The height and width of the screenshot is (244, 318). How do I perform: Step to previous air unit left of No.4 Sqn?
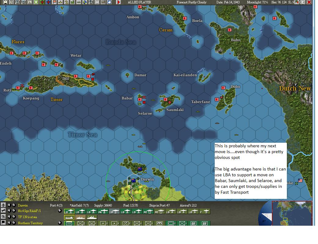coord(9,211)
